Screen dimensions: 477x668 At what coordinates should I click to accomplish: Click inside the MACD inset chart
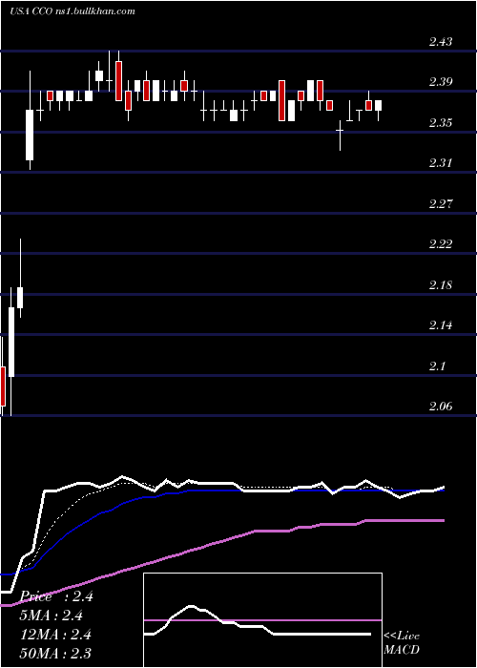(262, 620)
